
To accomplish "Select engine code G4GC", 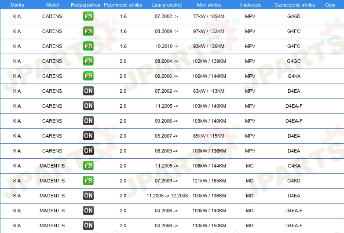I will (294, 61).
